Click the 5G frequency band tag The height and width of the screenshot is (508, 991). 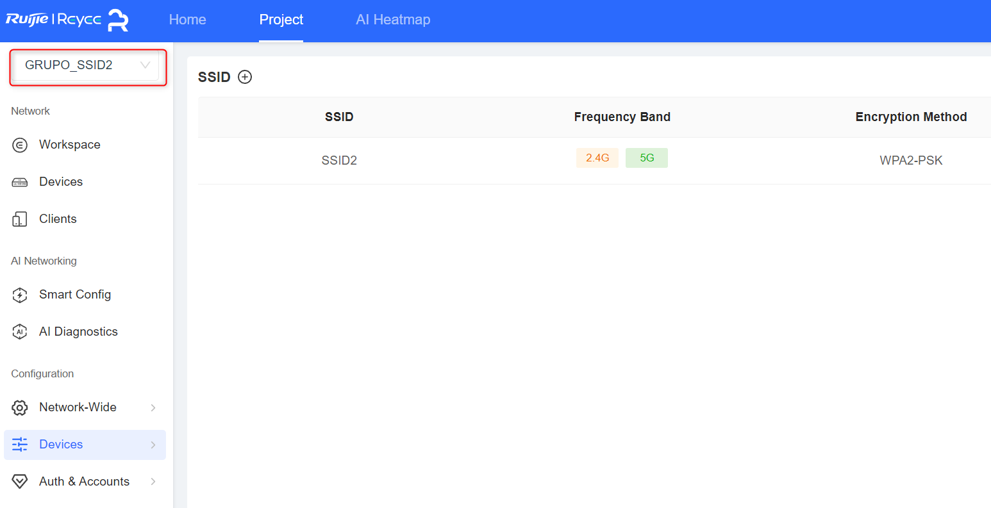coord(647,158)
